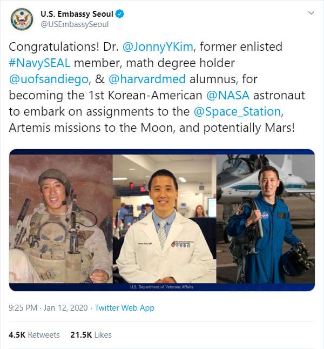View the Navy SEAL soldier photo
This screenshot has height=349, width=324.
[x=60, y=220]
